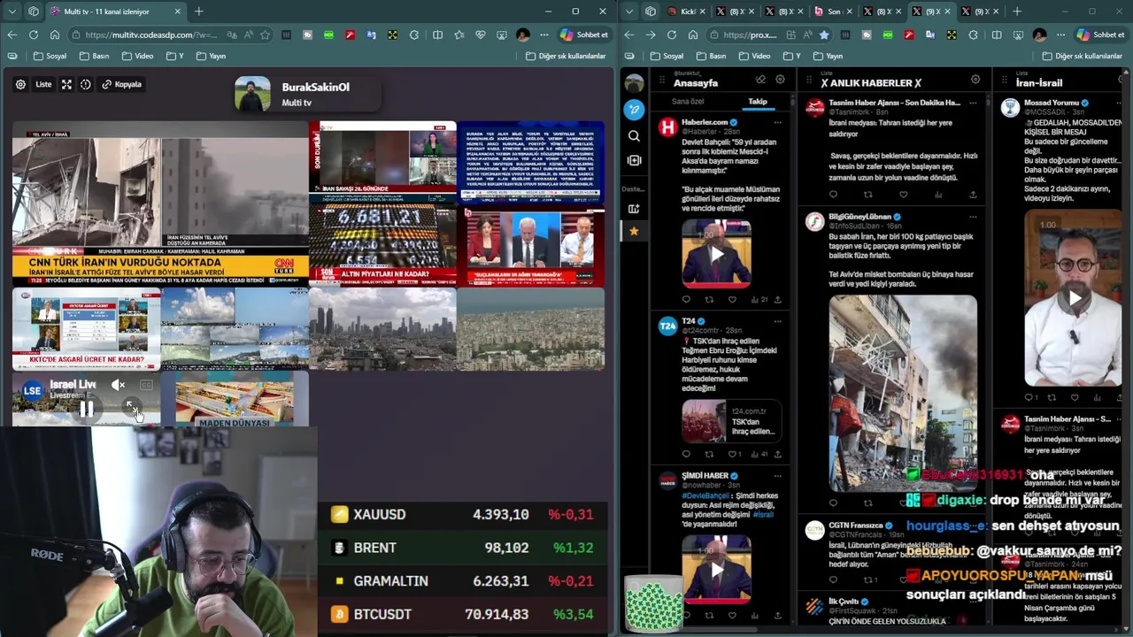Open search icon in X Pro sidebar
Viewport: 1133px width, 637px height.
point(634,135)
